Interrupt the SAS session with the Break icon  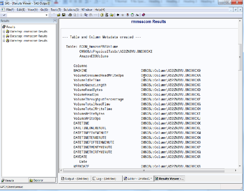coord(127,15)
